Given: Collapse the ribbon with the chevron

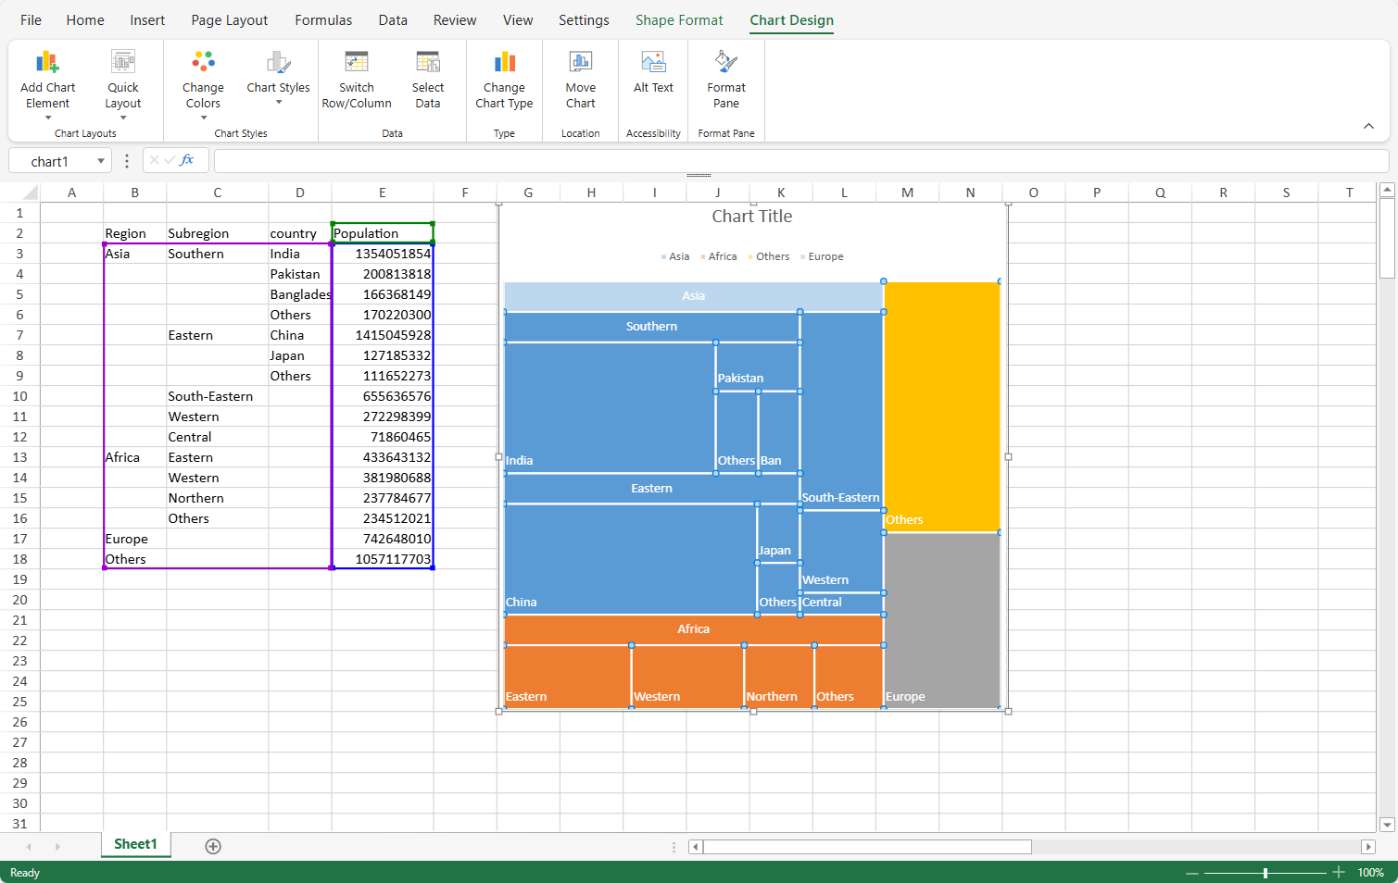Looking at the screenshot, I should click(x=1368, y=126).
